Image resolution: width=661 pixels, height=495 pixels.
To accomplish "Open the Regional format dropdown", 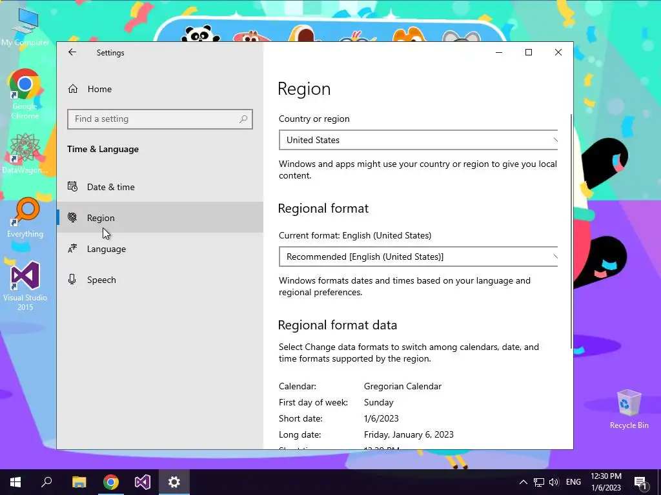I will click(x=418, y=257).
